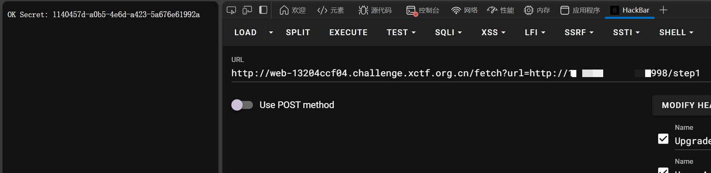Add a new DevTools tab with plus
The width and height of the screenshot is (711, 173).
(663, 10)
